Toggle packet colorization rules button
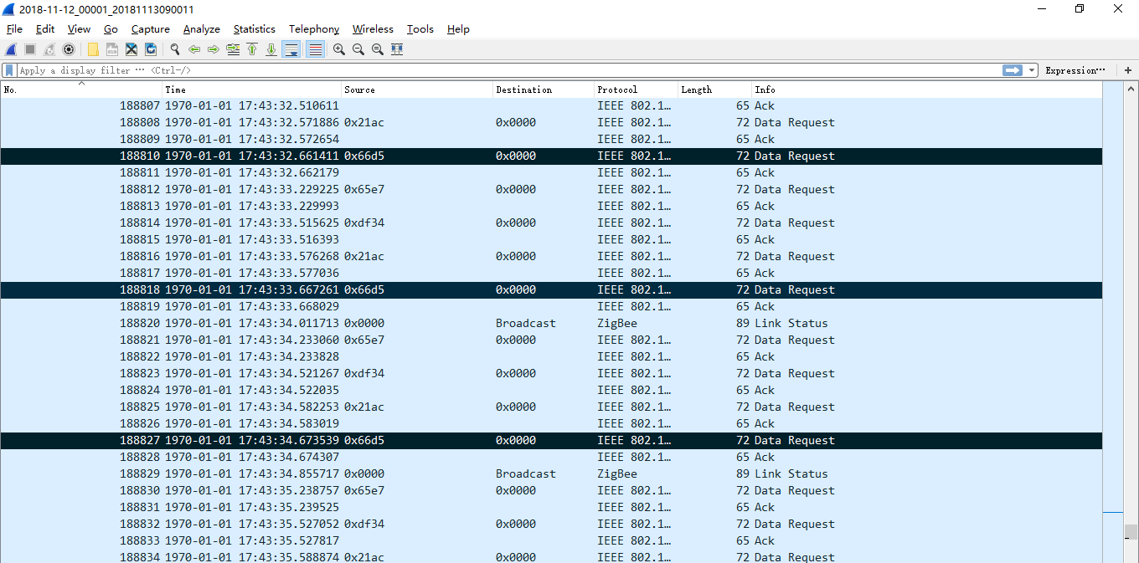 coord(315,49)
